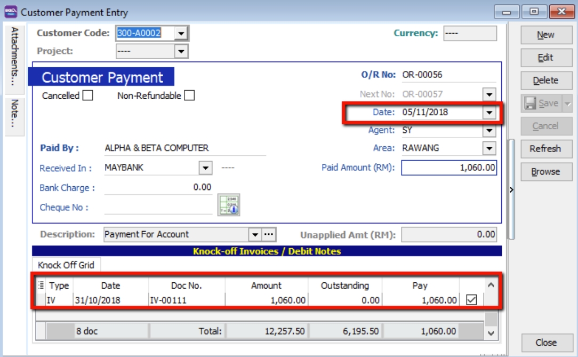578x357 pixels.
Task: Open the Date picker dropdown
Action: [x=489, y=113]
